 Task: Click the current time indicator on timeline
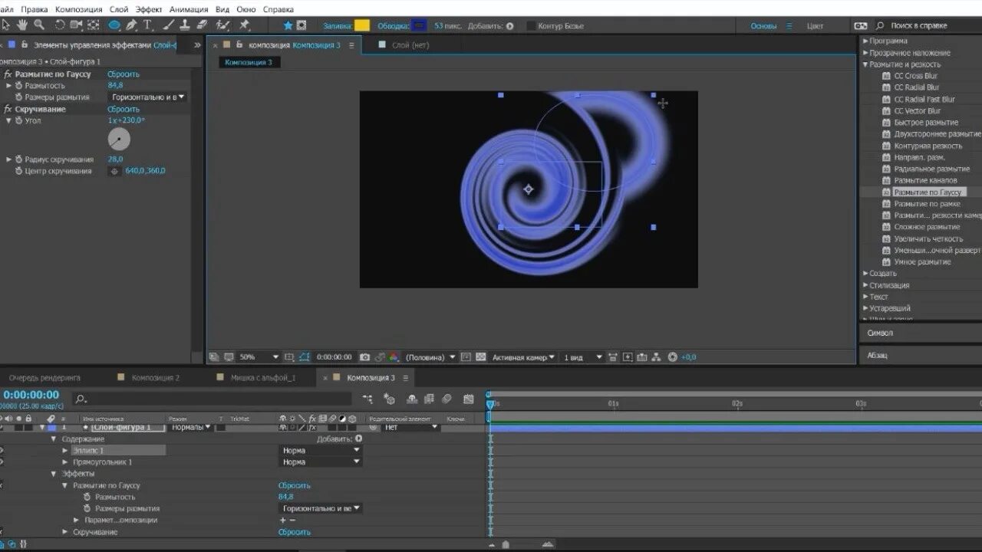pyautogui.click(x=490, y=404)
